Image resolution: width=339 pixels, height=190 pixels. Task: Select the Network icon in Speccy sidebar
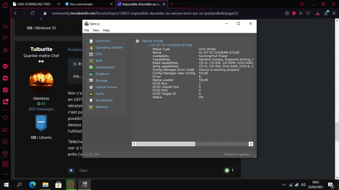[91, 107]
